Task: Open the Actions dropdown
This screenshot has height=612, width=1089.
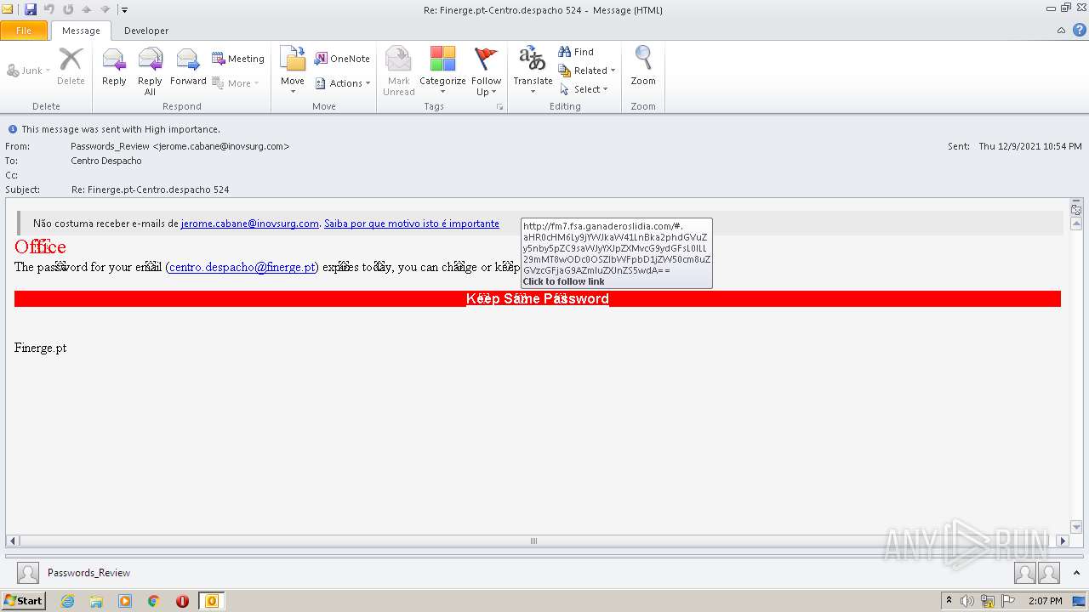Action: [343, 83]
